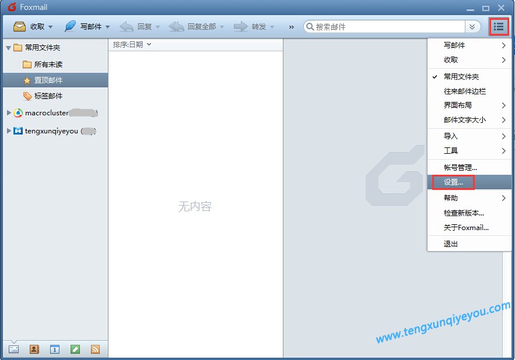Screen dimensions: 515x360
Task: Open the 标签邮件 tag folder
Action: point(48,96)
